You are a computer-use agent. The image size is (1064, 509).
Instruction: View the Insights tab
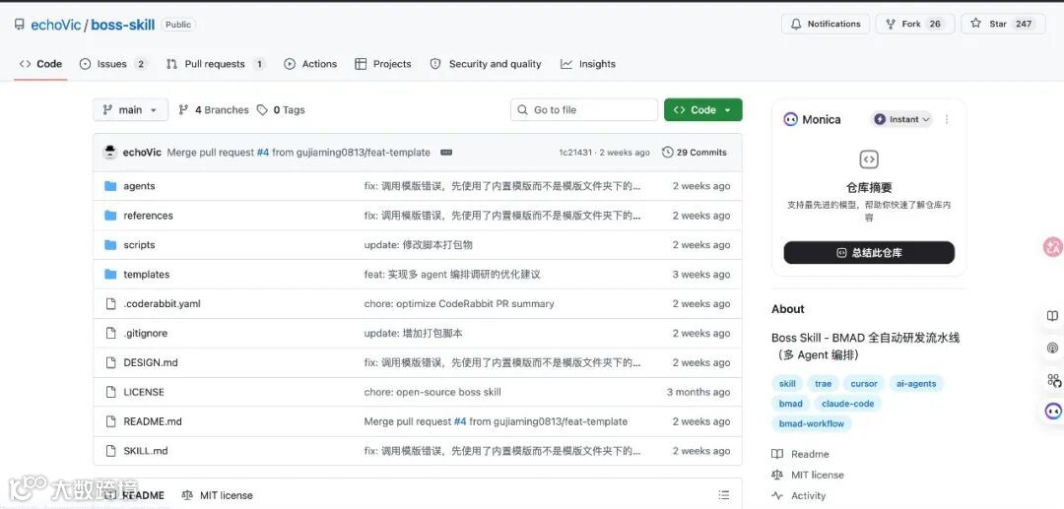click(x=587, y=64)
